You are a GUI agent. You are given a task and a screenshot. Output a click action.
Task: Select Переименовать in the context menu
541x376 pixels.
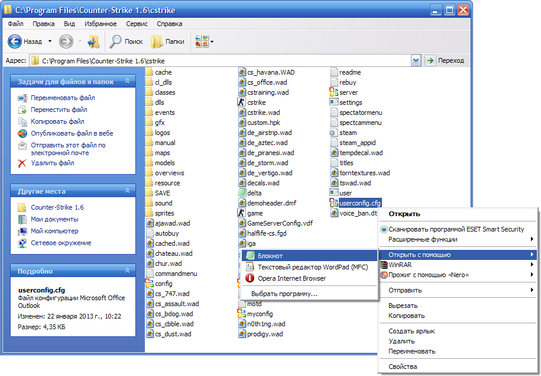(458, 351)
